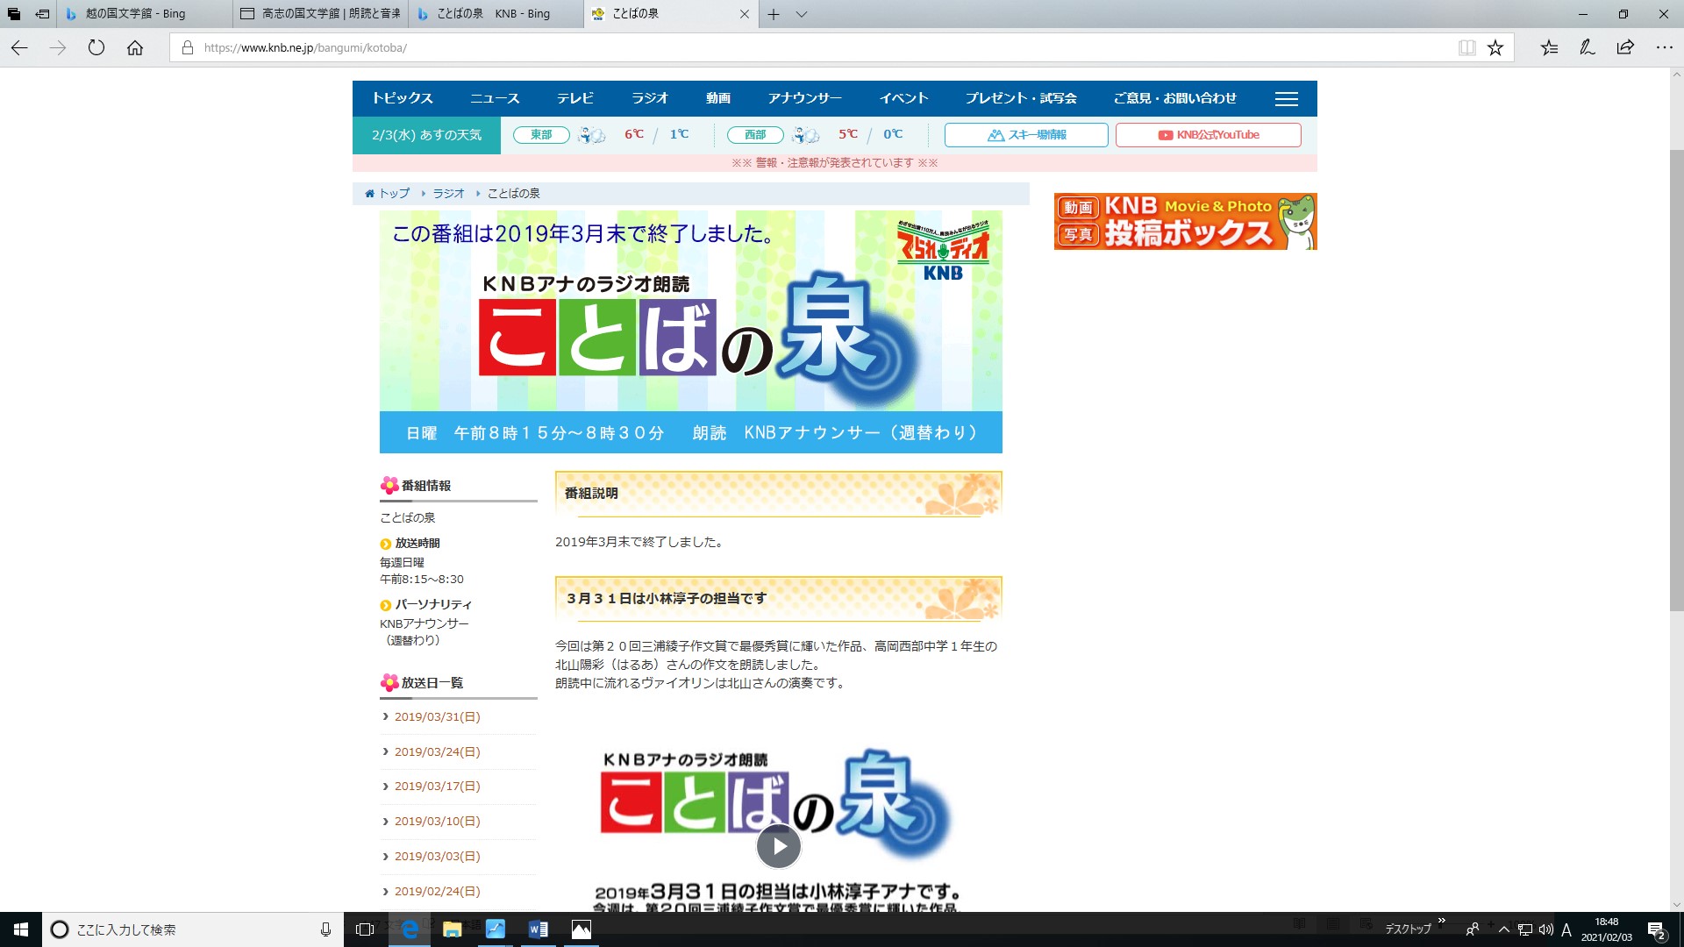Select 西部 weather region
Screen dimensions: 1684x947
[x=755, y=135]
